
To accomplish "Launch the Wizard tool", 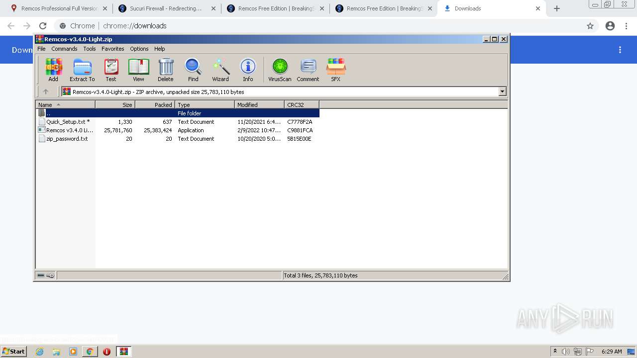I will [x=220, y=70].
